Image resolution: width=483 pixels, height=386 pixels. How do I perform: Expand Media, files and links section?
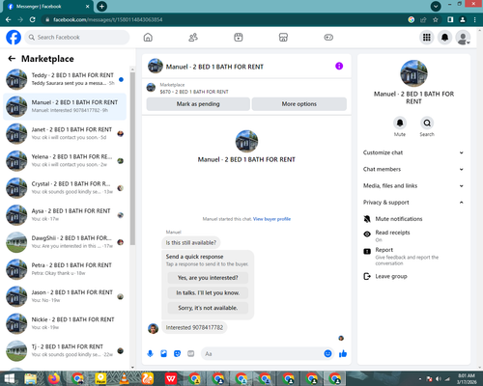tap(413, 185)
